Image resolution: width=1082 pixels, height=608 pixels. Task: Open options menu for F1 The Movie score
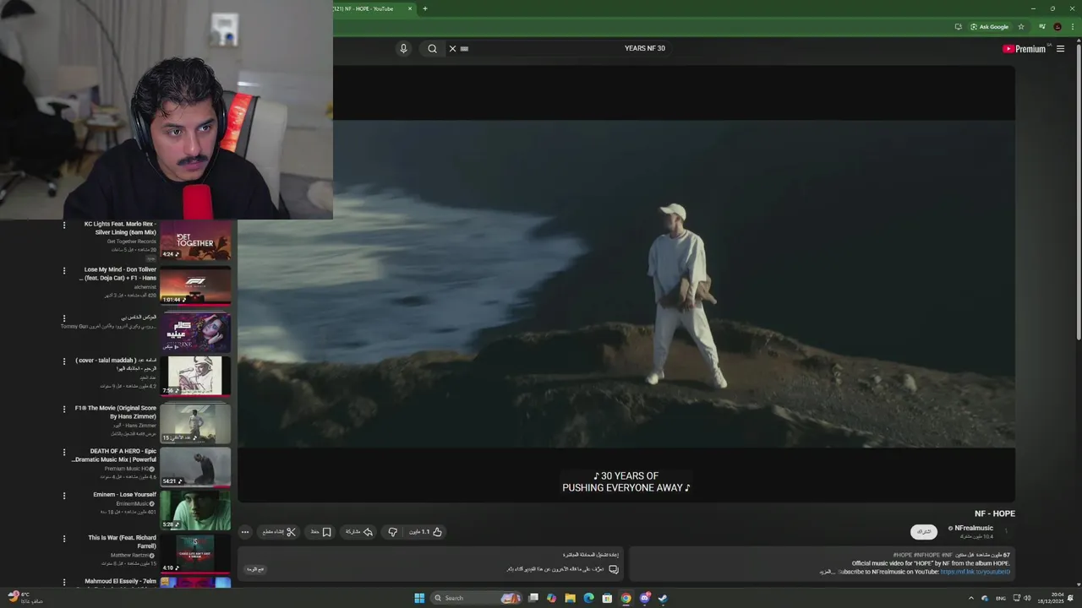coord(63,409)
